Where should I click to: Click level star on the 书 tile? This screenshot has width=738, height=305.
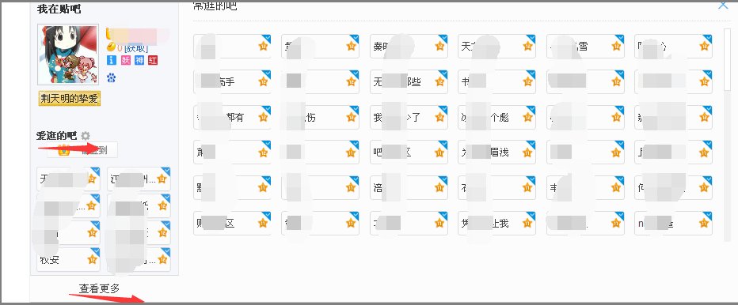click(527, 81)
